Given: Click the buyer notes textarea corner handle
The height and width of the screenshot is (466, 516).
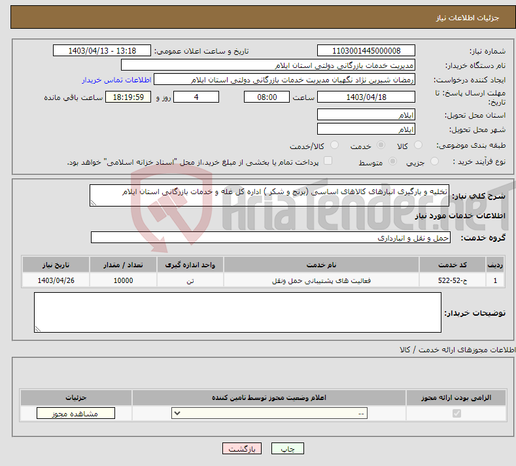Looking at the screenshot, I should pyautogui.click(x=37, y=329).
